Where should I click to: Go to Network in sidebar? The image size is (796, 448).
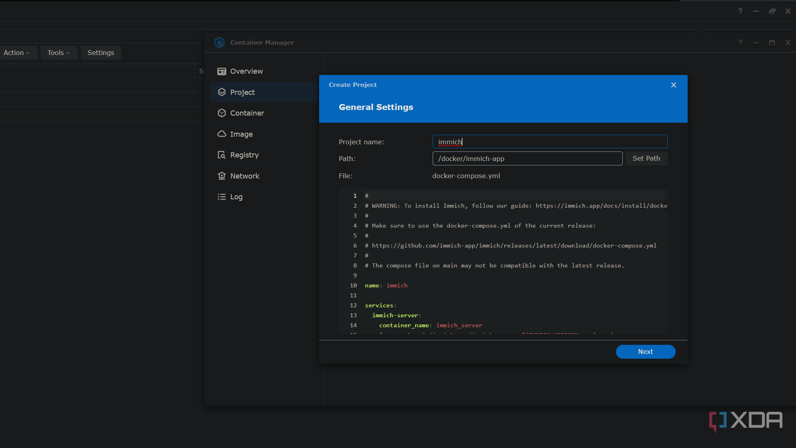click(264, 176)
